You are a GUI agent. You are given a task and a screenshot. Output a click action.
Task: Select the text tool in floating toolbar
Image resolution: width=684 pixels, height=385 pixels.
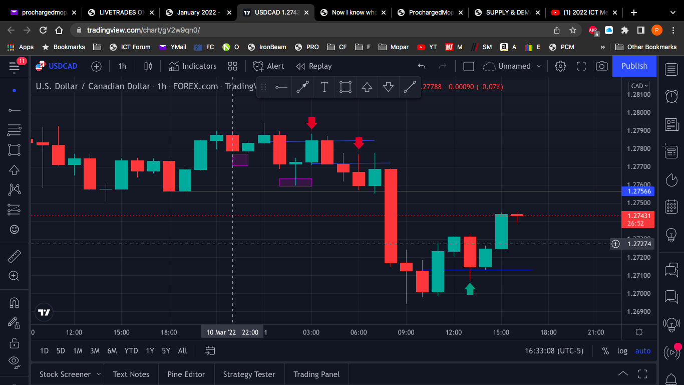point(324,87)
